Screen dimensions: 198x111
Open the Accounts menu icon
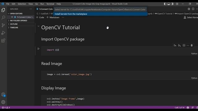pyautogui.click(x=3, y=95)
